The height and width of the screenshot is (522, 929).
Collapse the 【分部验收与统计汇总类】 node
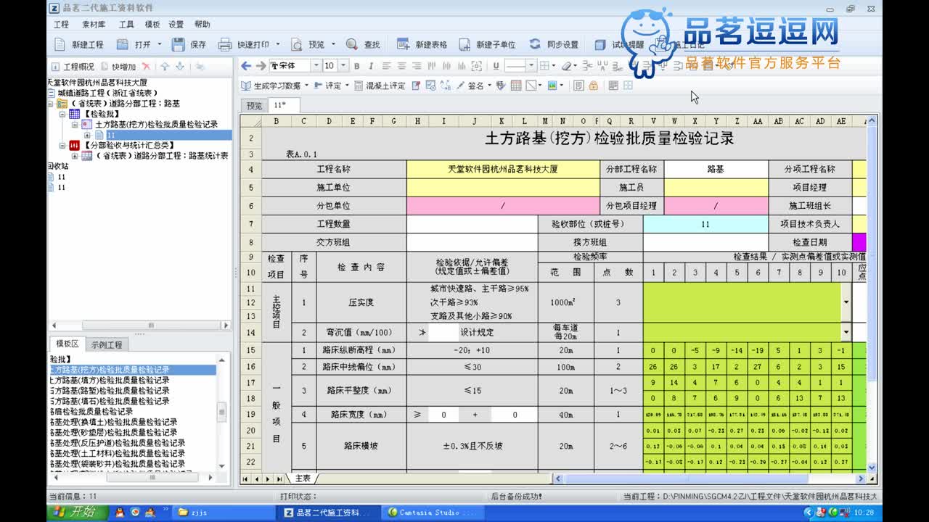[62, 145]
